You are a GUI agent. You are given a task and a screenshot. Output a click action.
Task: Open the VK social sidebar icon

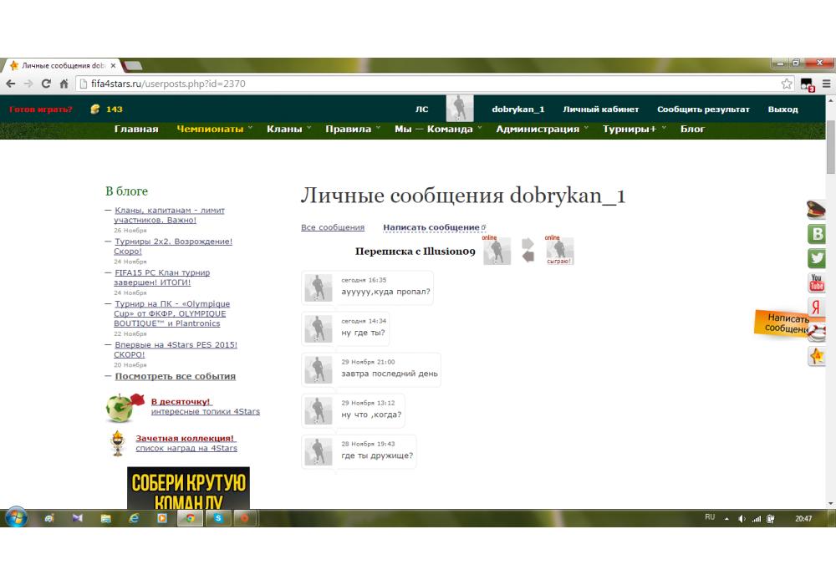[x=816, y=234]
